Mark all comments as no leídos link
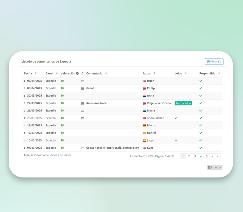Viewport: 243px width, 212px height. 65,155
